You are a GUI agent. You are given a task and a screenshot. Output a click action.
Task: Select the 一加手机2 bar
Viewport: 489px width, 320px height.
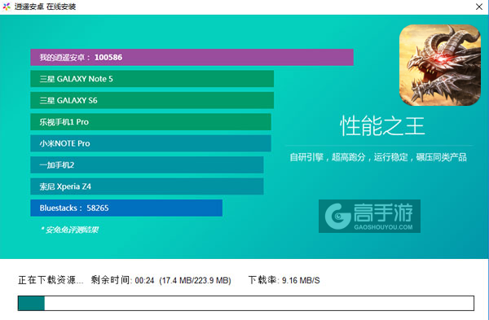(x=147, y=164)
